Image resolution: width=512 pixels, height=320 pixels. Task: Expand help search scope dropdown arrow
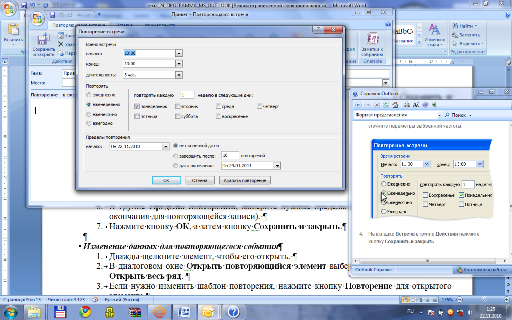point(440,115)
